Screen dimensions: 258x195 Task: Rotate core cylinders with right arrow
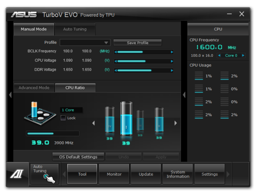tap(175, 123)
